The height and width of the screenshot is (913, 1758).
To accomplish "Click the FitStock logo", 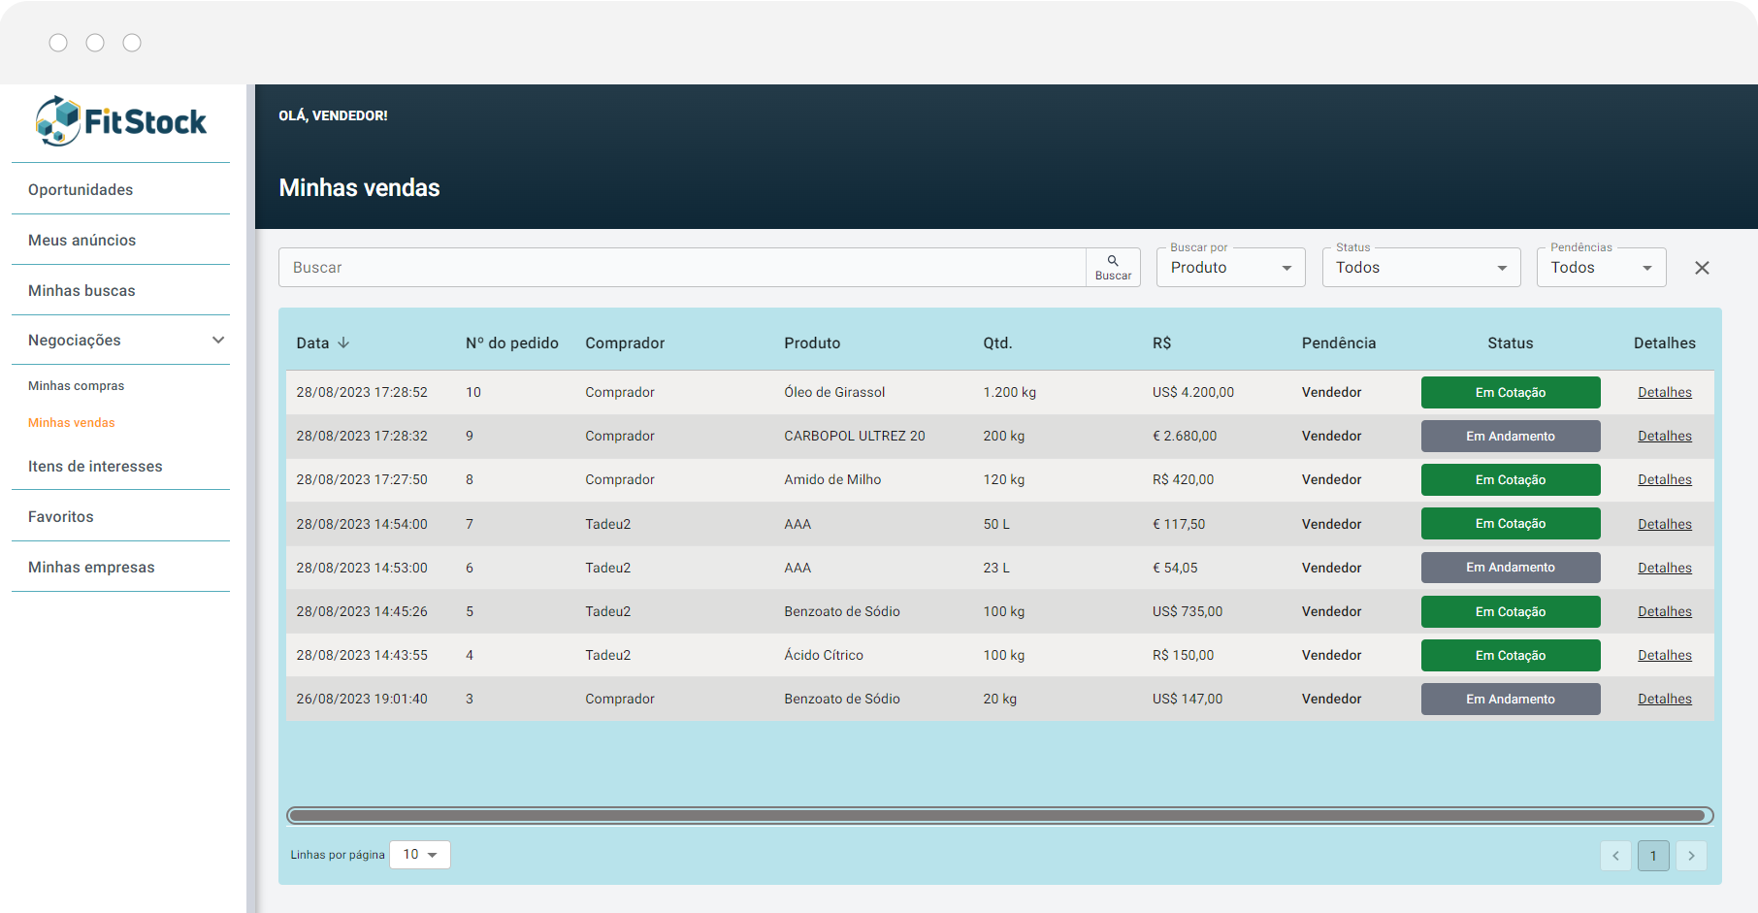I will click(x=121, y=121).
